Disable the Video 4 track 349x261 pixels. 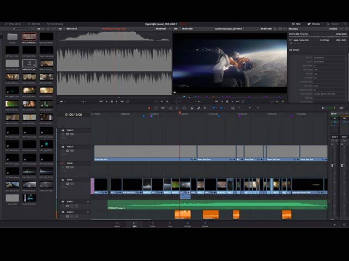click(x=72, y=134)
